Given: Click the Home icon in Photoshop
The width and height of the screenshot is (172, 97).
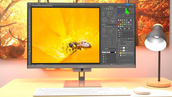Looking at the screenshot, I should 30,4.
